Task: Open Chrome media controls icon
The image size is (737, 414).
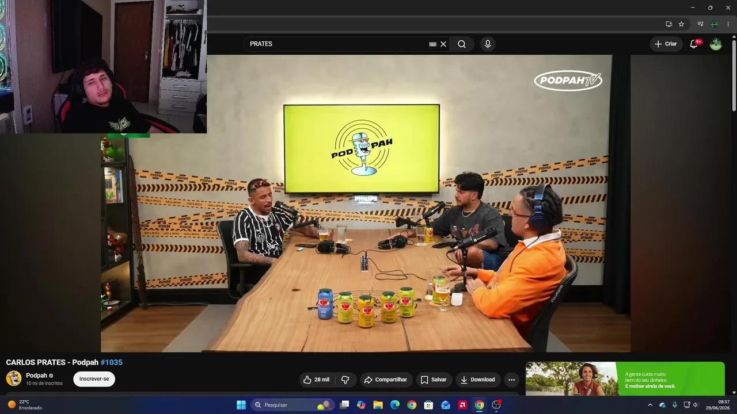Action: point(700,24)
